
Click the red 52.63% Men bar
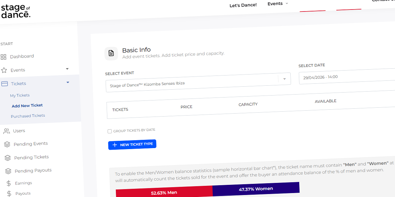pos(164,192)
